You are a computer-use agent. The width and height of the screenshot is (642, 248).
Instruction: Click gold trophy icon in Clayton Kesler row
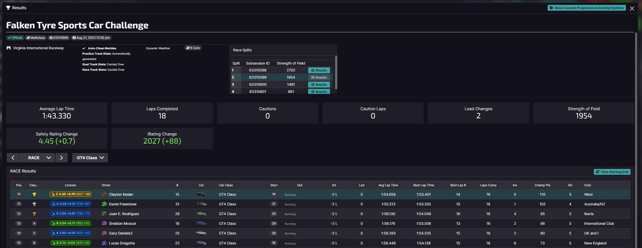(x=34, y=194)
